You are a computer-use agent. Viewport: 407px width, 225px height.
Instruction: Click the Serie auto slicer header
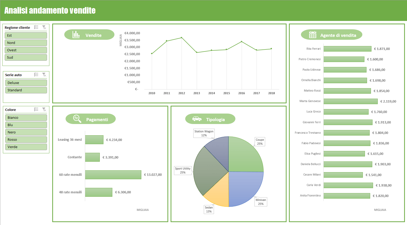point(14,75)
